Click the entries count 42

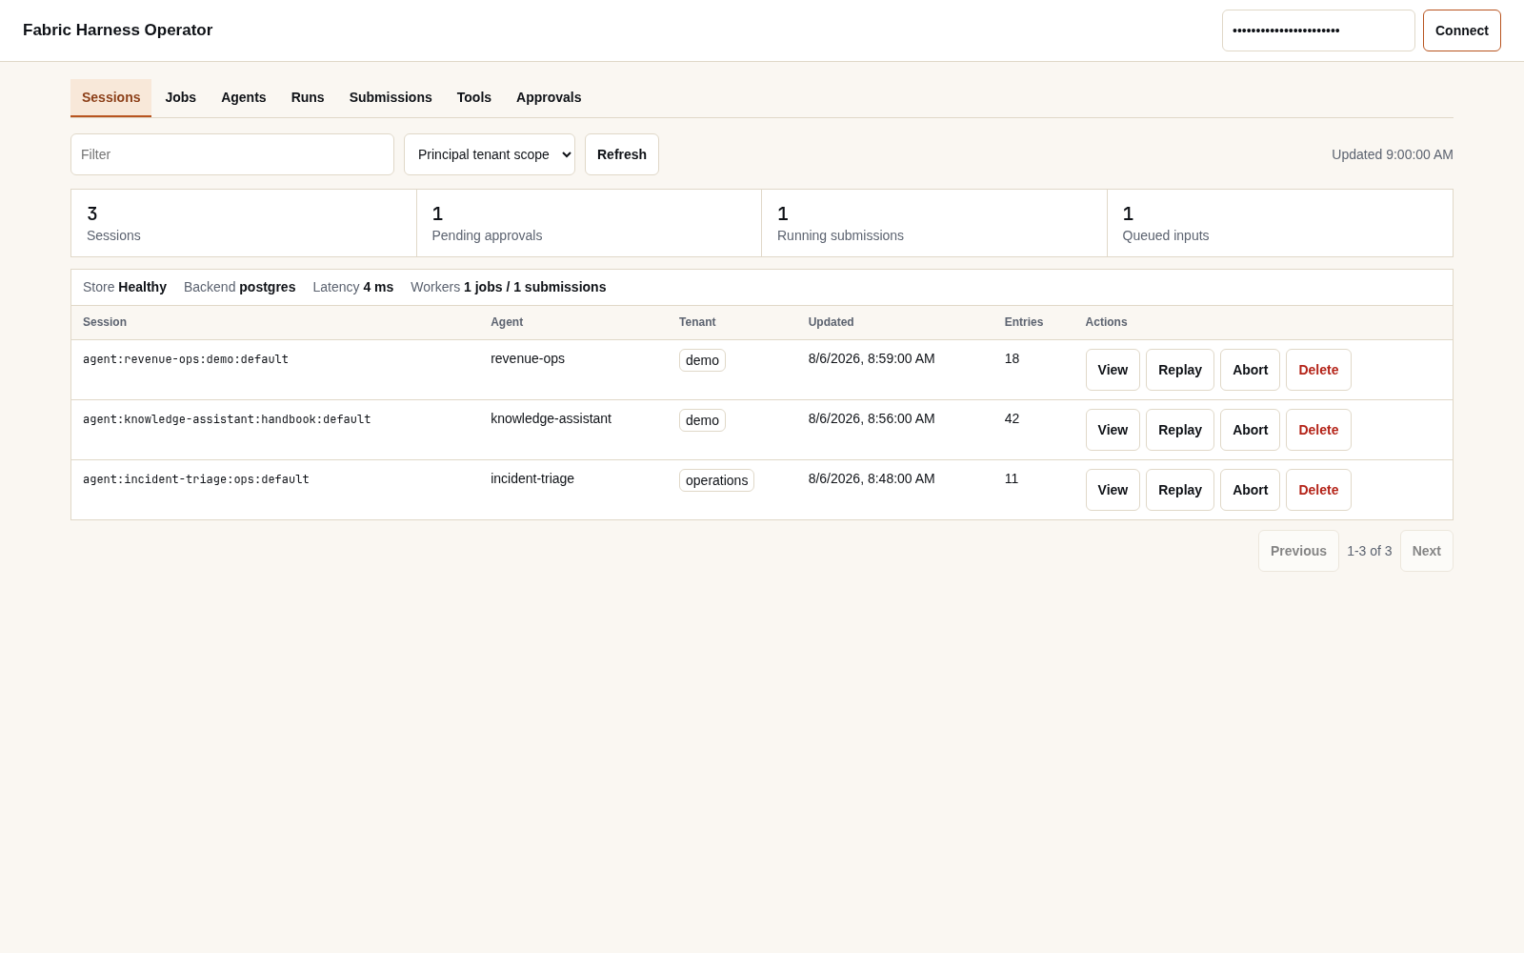pos(1012,418)
